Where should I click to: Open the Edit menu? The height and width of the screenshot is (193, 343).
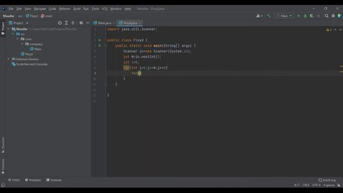[19, 9]
